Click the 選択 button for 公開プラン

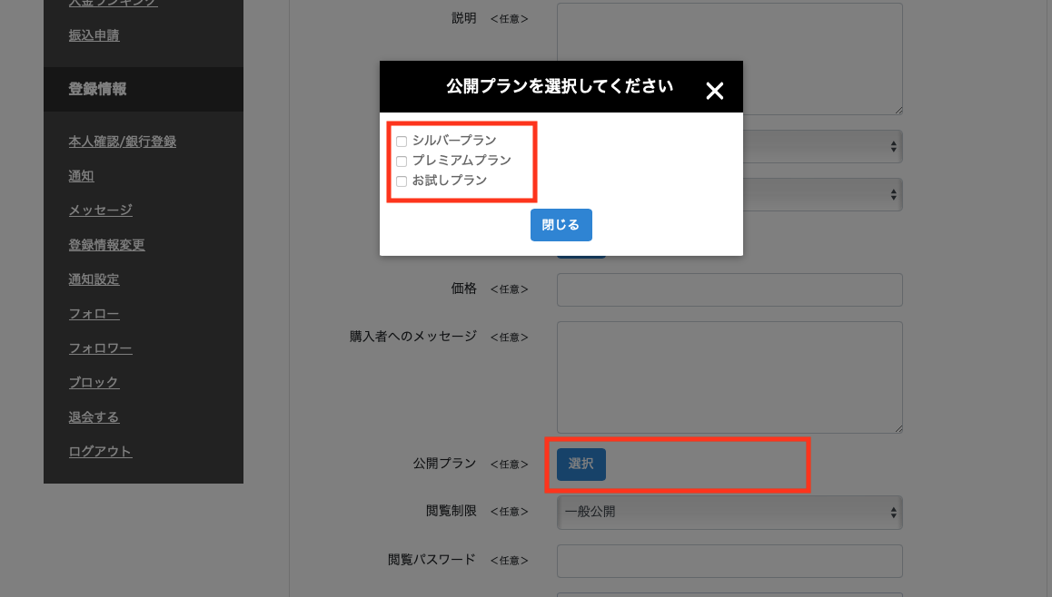pyautogui.click(x=581, y=464)
